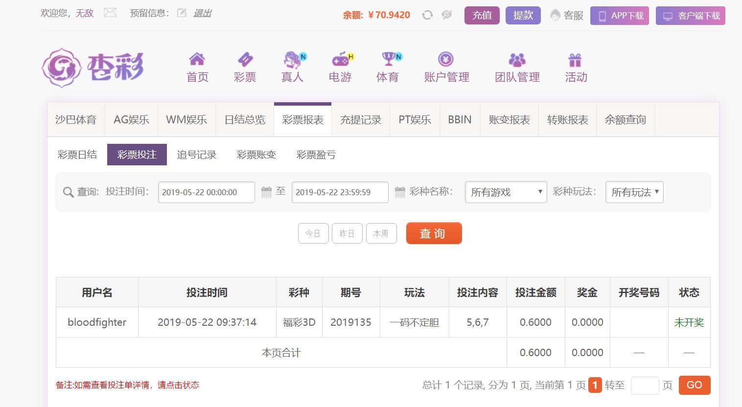
Task: Click the 开奖号码 column header
Action: pyautogui.click(x=639, y=293)
